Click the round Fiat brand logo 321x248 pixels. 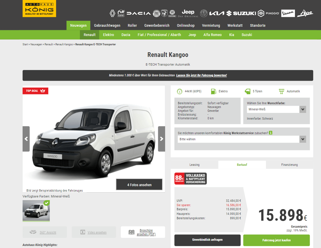(157, 13)
